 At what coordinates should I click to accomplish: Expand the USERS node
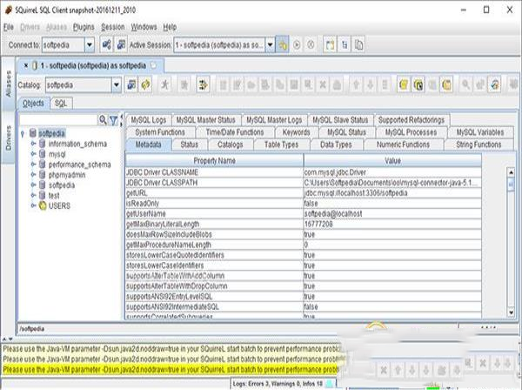33,205
